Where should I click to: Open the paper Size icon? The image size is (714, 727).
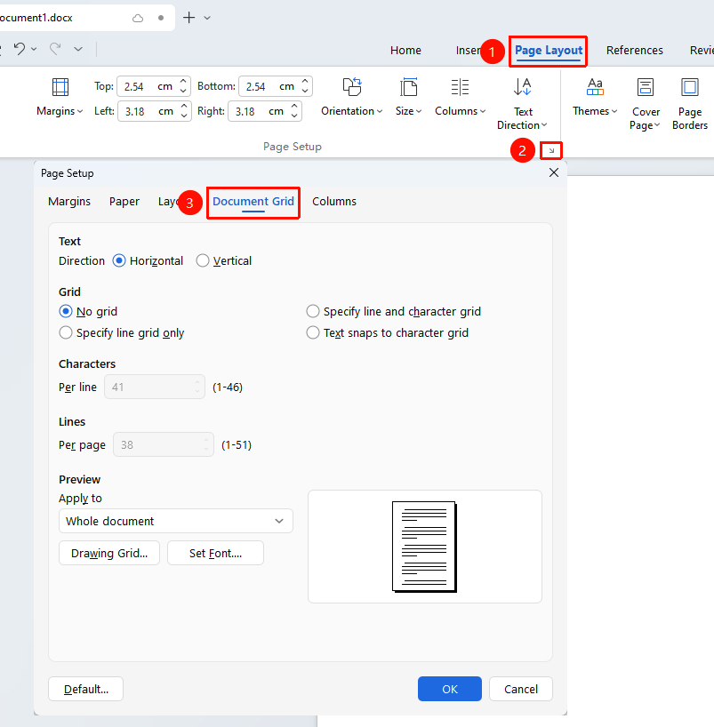click(x=408, y=87)
